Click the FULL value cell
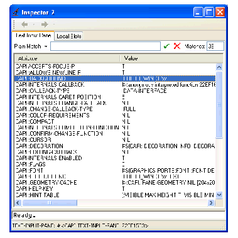238x238 pixels. point(129,109)
